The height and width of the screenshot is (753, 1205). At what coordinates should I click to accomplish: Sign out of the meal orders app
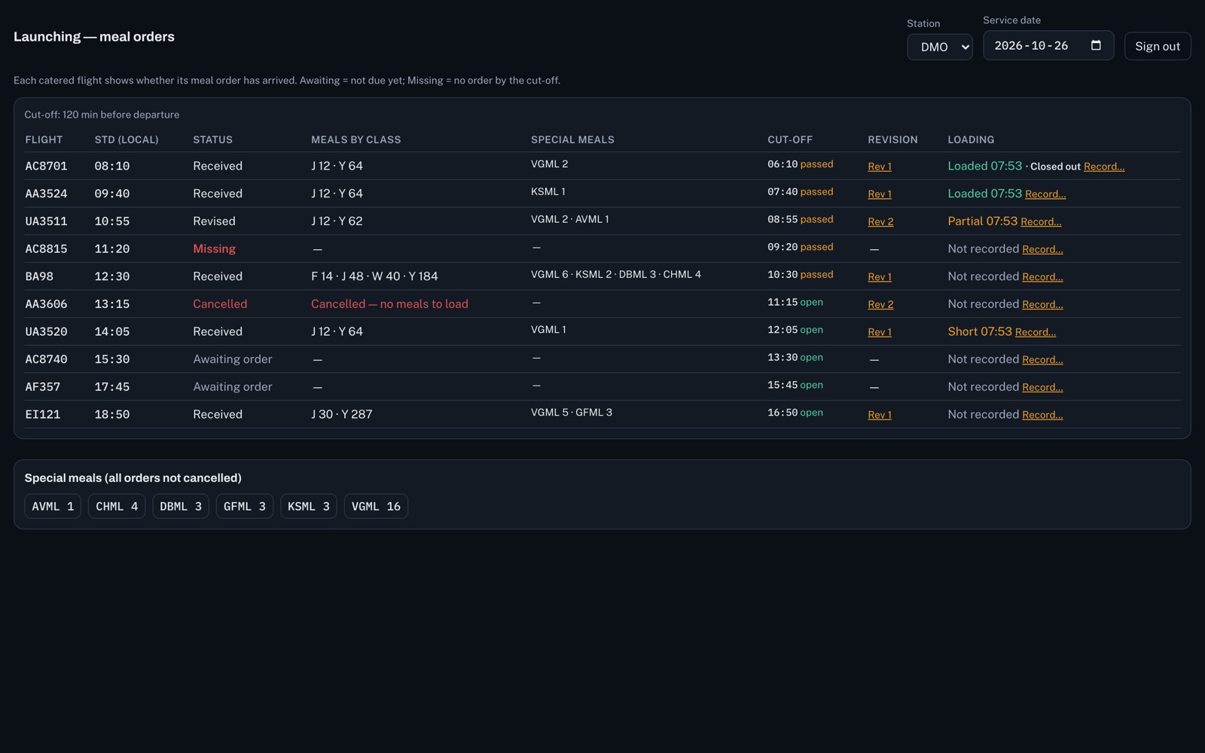(x=1158, y=46)
